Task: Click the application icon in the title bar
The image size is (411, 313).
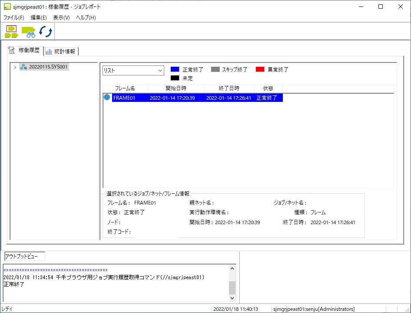Action: [7, 7]
